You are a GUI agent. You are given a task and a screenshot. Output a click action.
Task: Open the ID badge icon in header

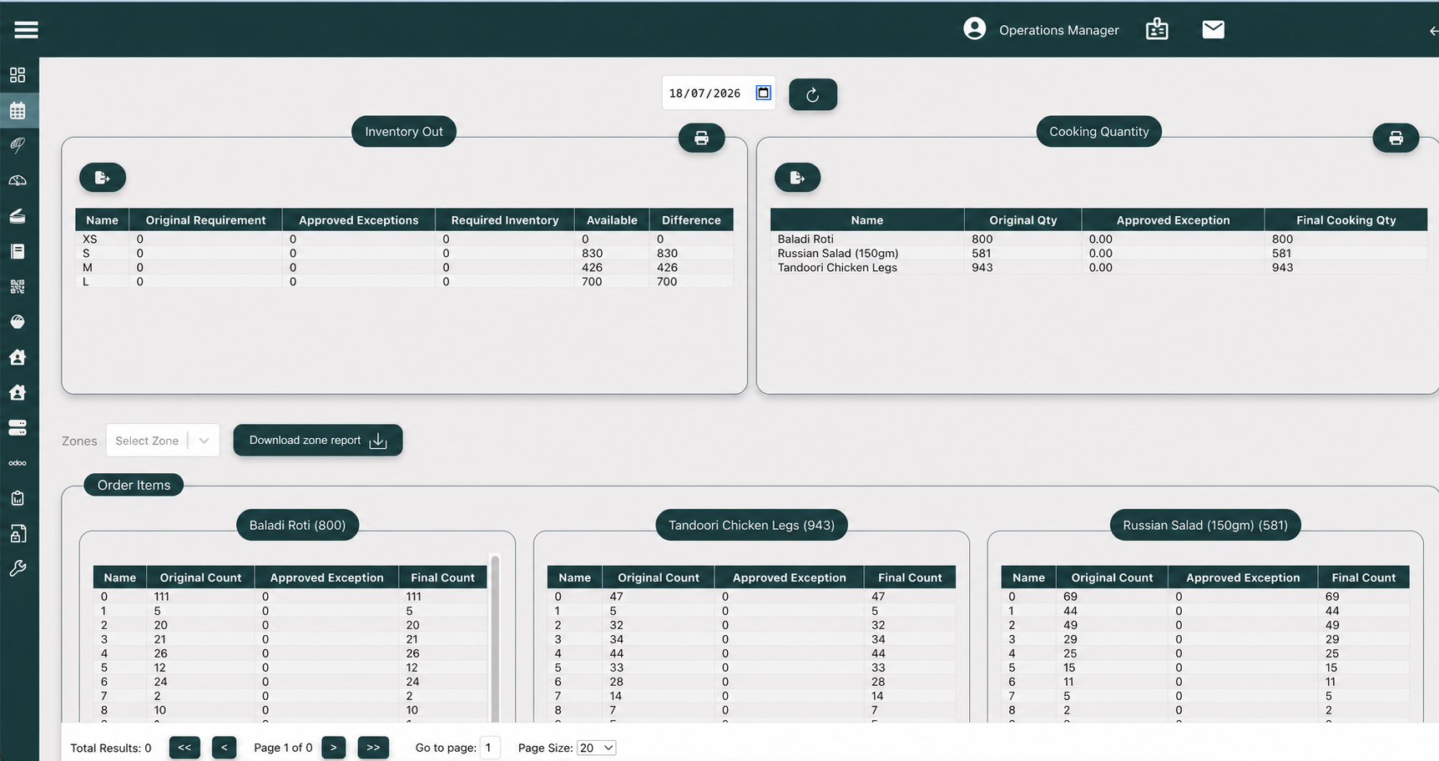tap(1157, 29)
